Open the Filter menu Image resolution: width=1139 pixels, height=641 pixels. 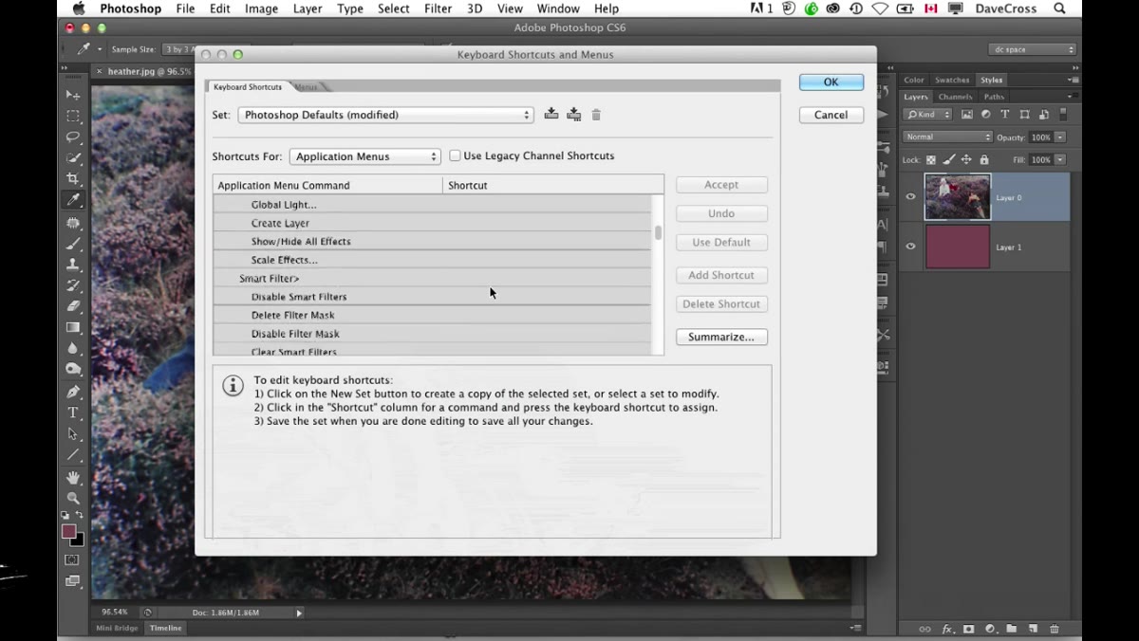pyautogui.click(x=438, y=9)
